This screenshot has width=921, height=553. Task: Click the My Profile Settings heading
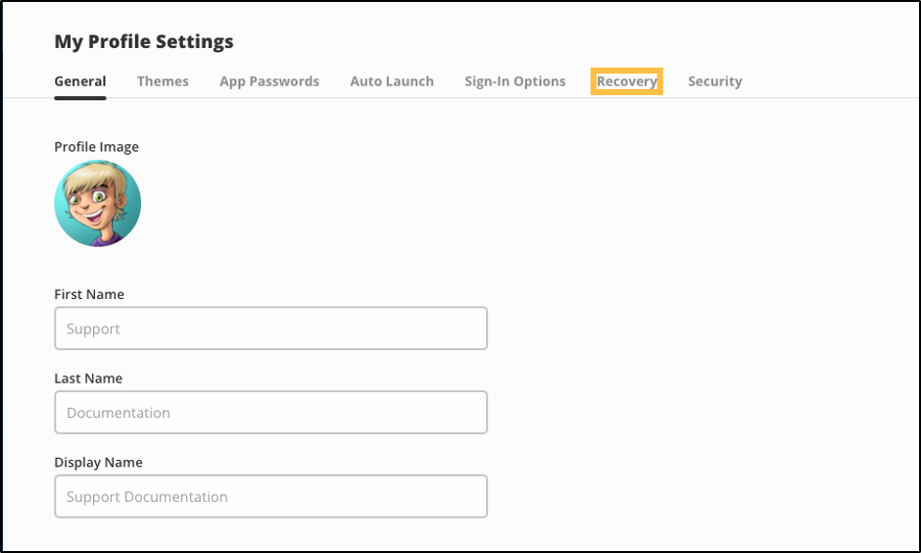click(x=144, y=41)
